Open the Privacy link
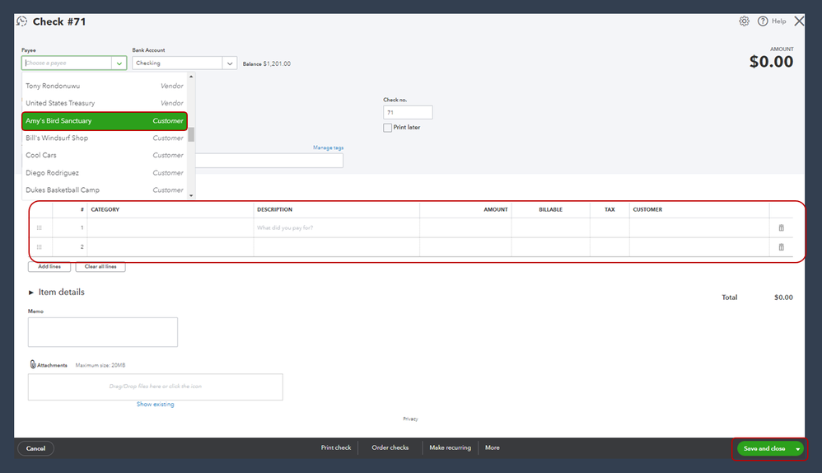The width and height of the screenshot is (822, 473). point(410,419)
